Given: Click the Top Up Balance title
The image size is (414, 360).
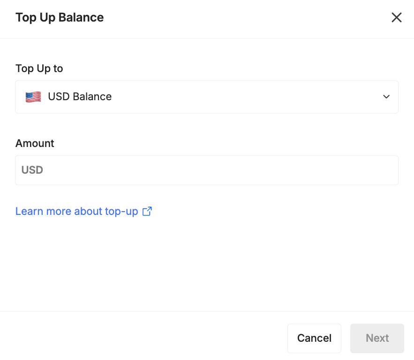Looking at the screenshot, I should pos(60,18).
